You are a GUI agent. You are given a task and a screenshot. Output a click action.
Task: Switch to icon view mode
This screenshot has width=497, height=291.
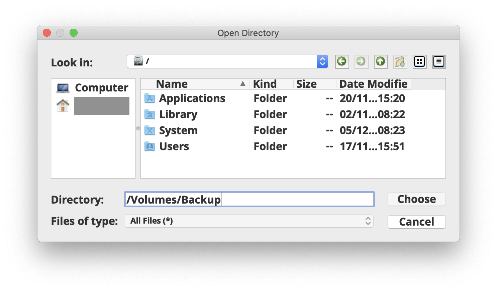tap(419, 61)
